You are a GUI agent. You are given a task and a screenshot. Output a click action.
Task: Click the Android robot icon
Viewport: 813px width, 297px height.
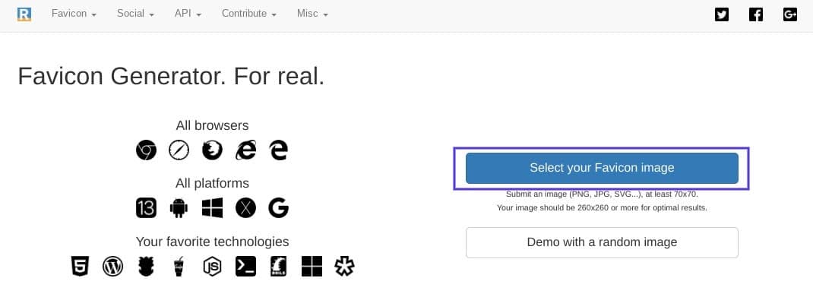[x=179, y=208]
